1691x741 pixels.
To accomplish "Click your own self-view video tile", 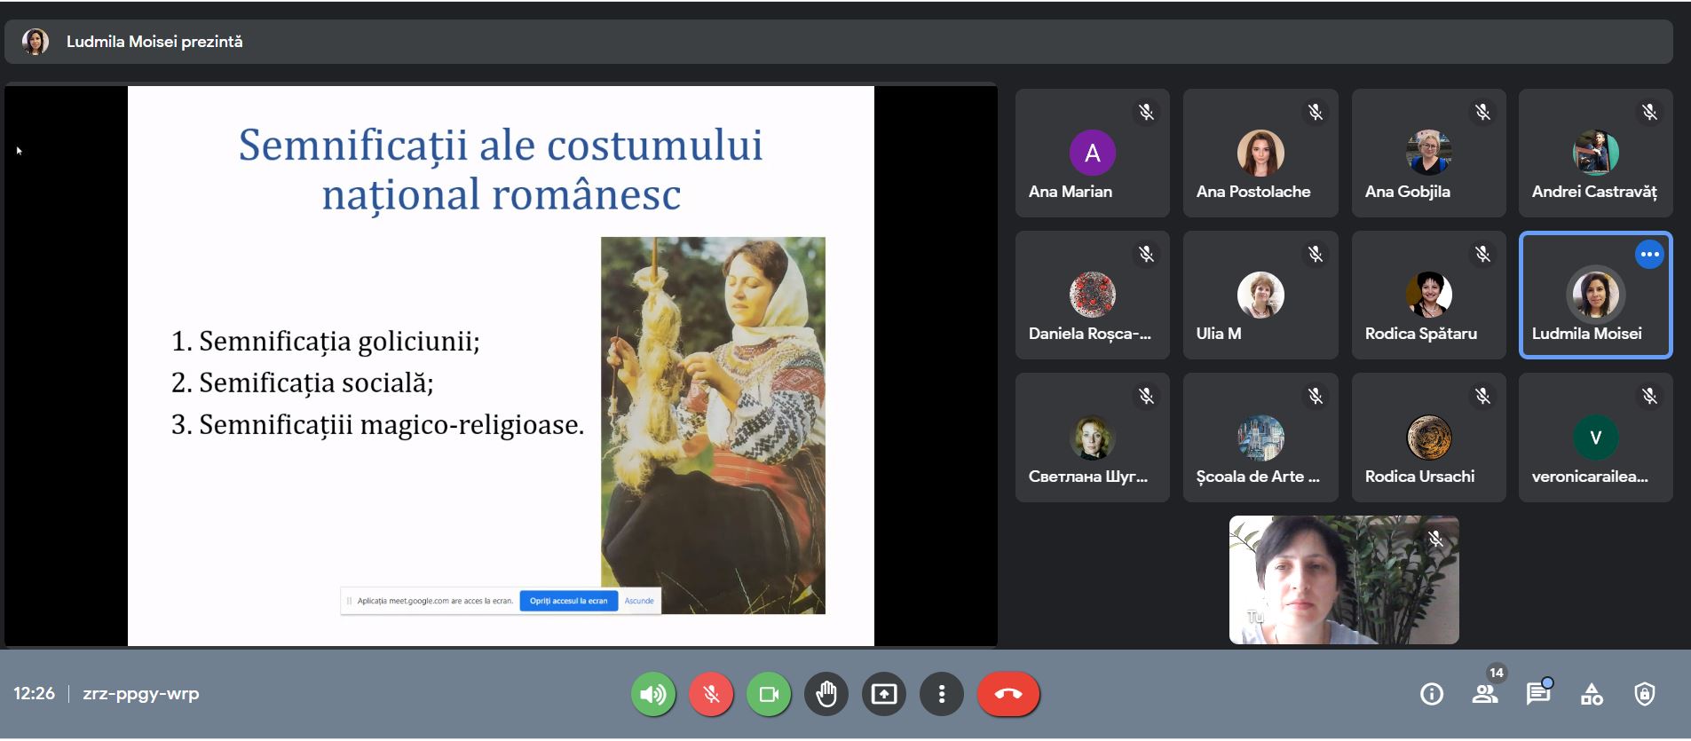I will [x=1343, y=580].
